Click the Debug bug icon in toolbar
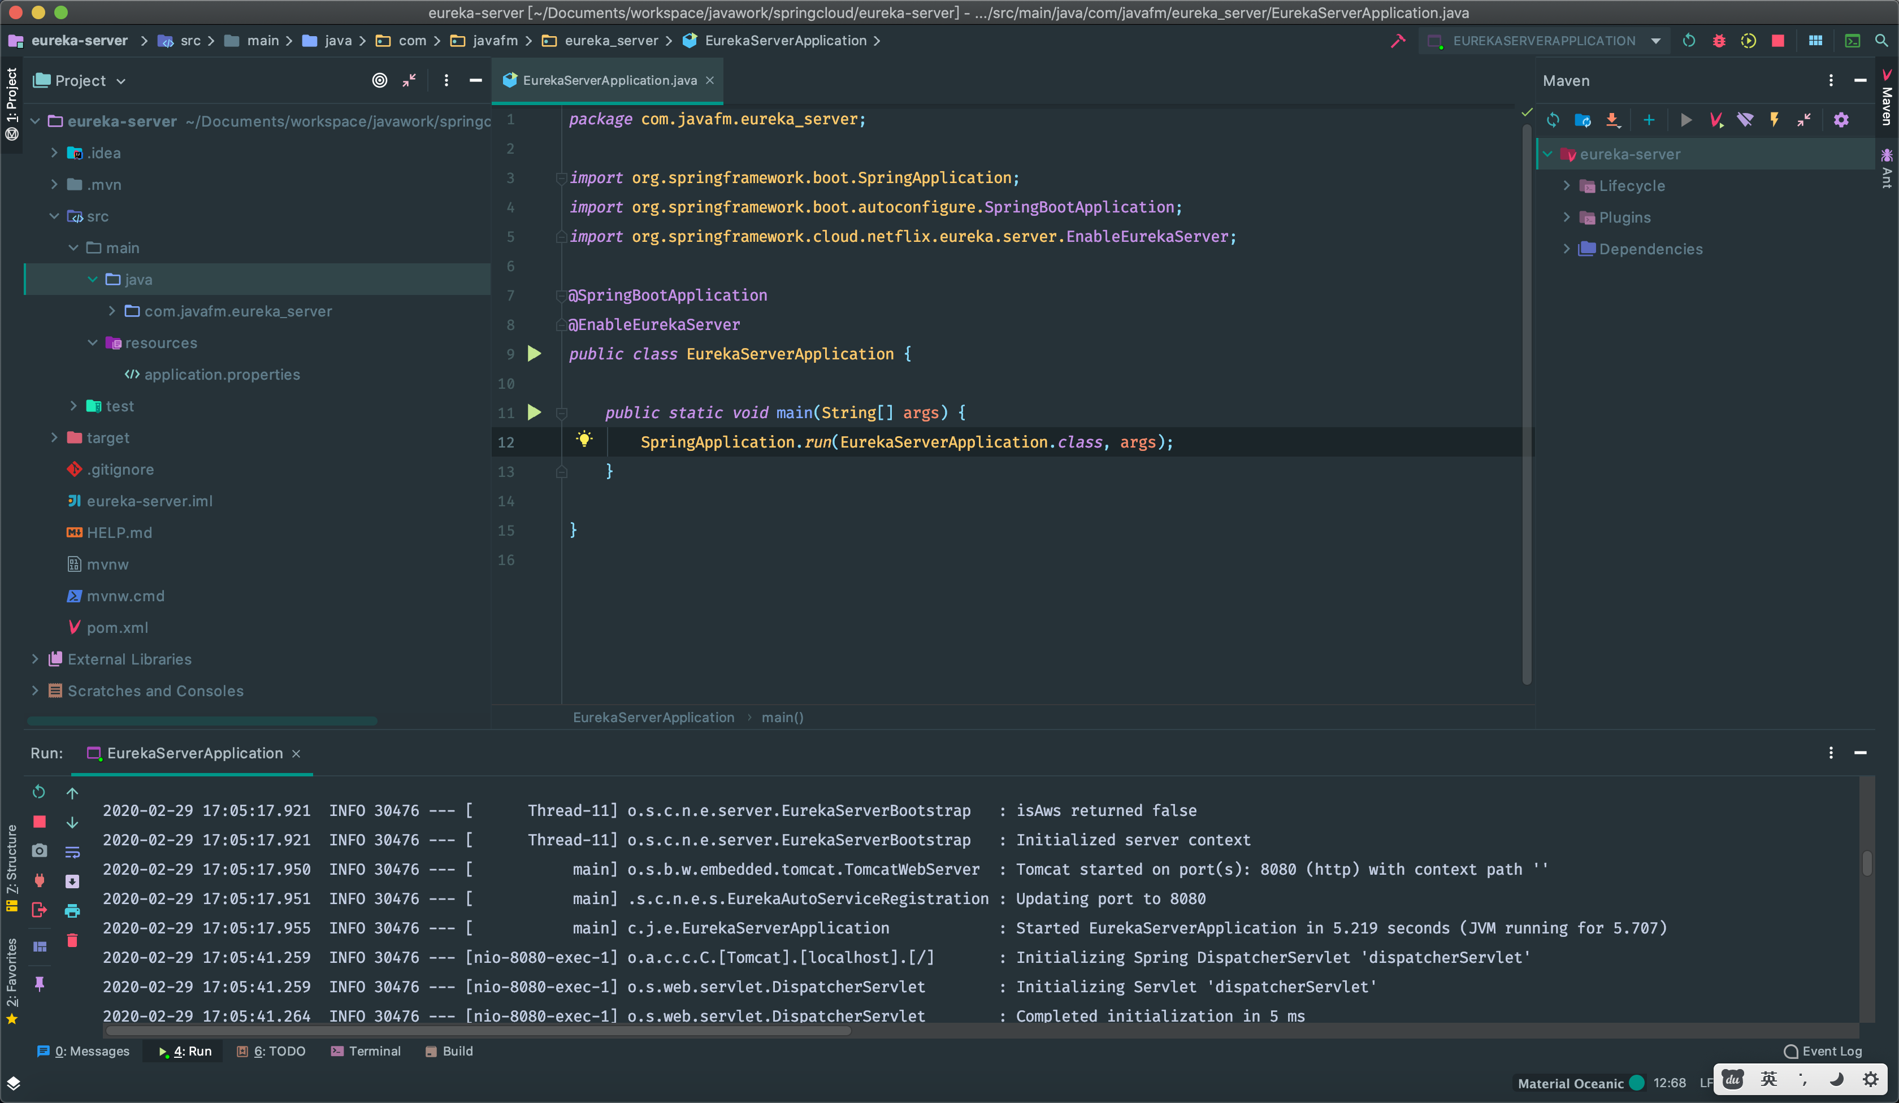The height and width of the screenshot is (1103, 1899). tap(1719, 41)
